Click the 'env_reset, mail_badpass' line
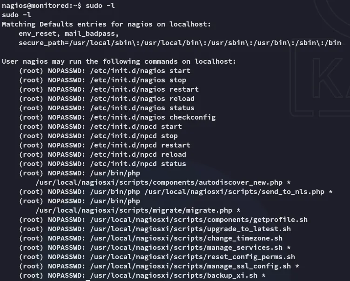Image resolution: width=350 pixels, height=281 pixels. [x=68, y=33]
